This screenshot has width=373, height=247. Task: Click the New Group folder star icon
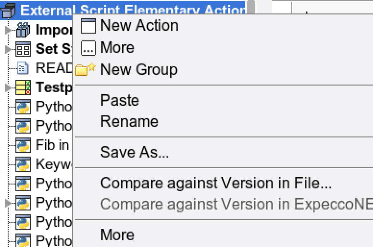86,69
